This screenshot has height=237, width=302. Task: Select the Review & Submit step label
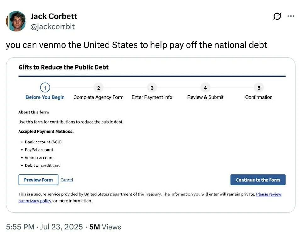pyautogui.click(x=205, y=97)
